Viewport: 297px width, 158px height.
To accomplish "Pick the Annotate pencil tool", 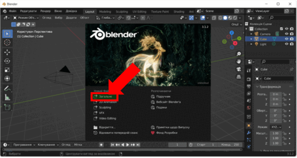I will pyautogui.click(x=7, y=88).
